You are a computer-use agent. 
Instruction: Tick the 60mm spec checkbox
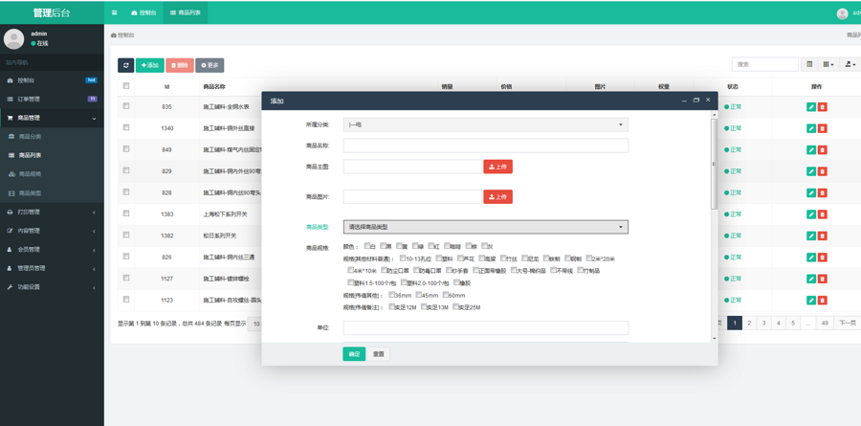445,295
